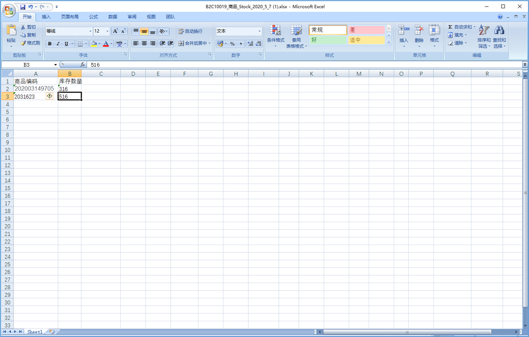The image size is (529, 337).
Task: Align text to top of cell
Action: click(x=136, y=31)
